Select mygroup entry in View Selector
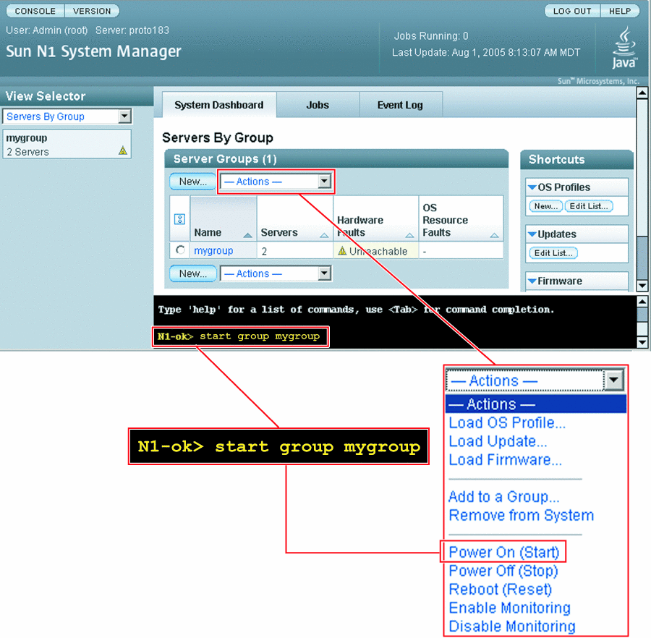This screenshot has height=638, width=651. 67,144
